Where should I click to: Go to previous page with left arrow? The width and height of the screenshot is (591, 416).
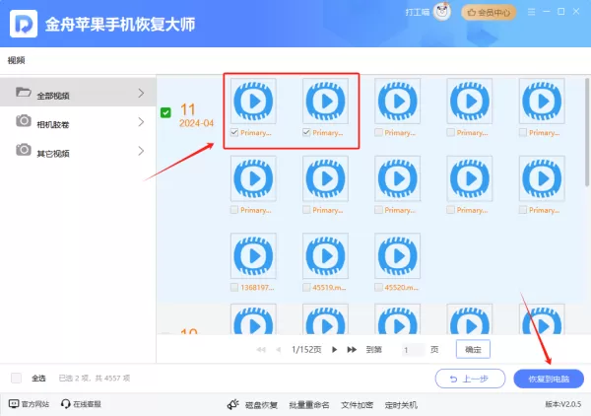pos(279,350)
